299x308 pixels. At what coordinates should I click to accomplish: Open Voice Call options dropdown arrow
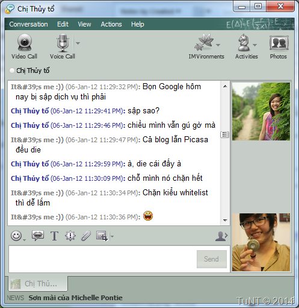(x=78, y=43)
